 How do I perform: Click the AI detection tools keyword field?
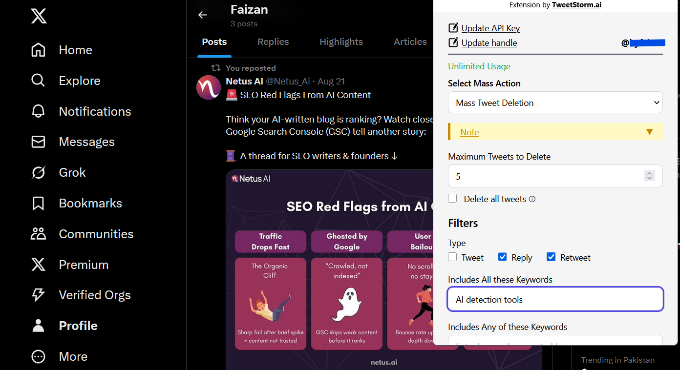(x=555, y=299)
